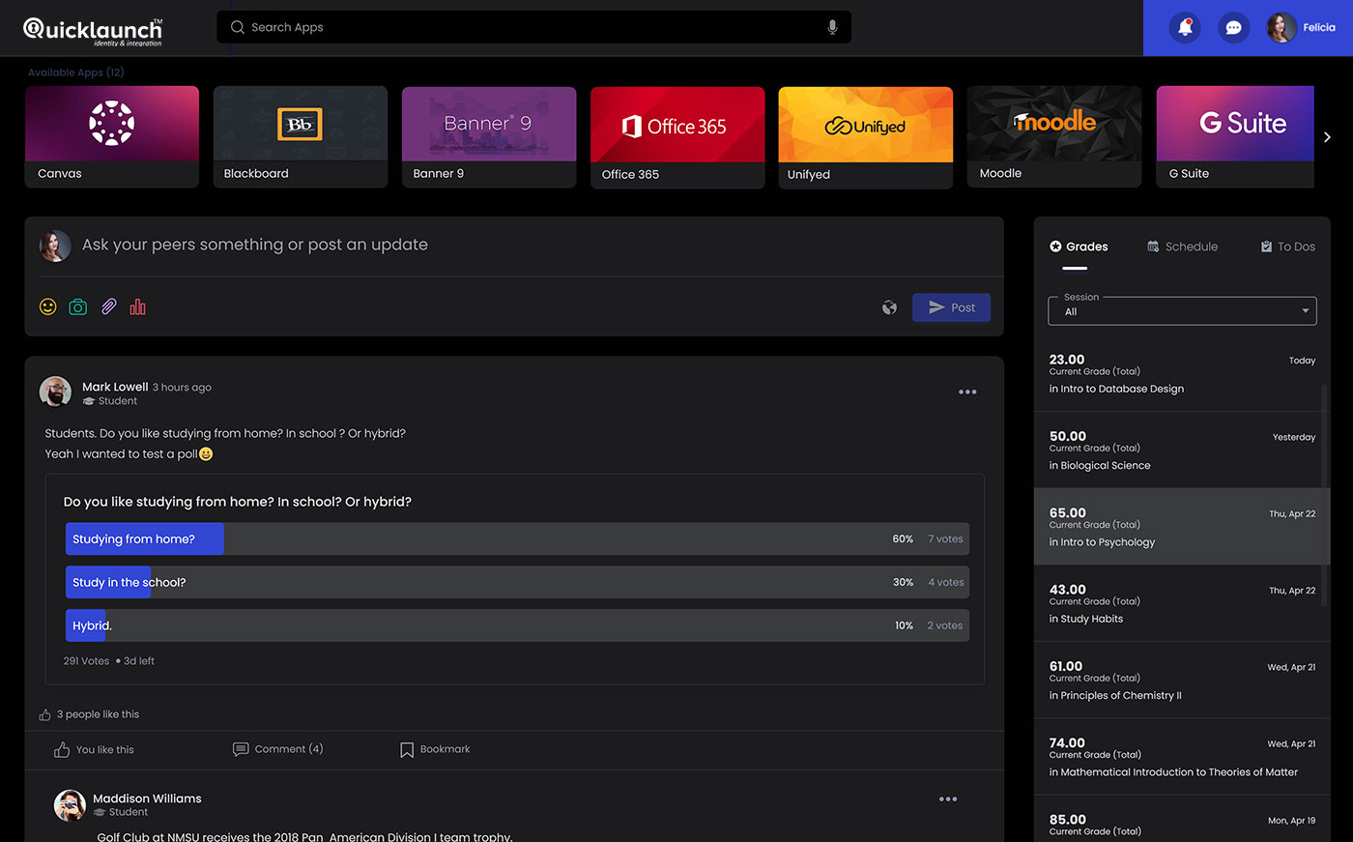Click the grades panel scrollbar
Image resolution: width=1353 pixels, height=842 pixels.
(x=1324, y=495)
